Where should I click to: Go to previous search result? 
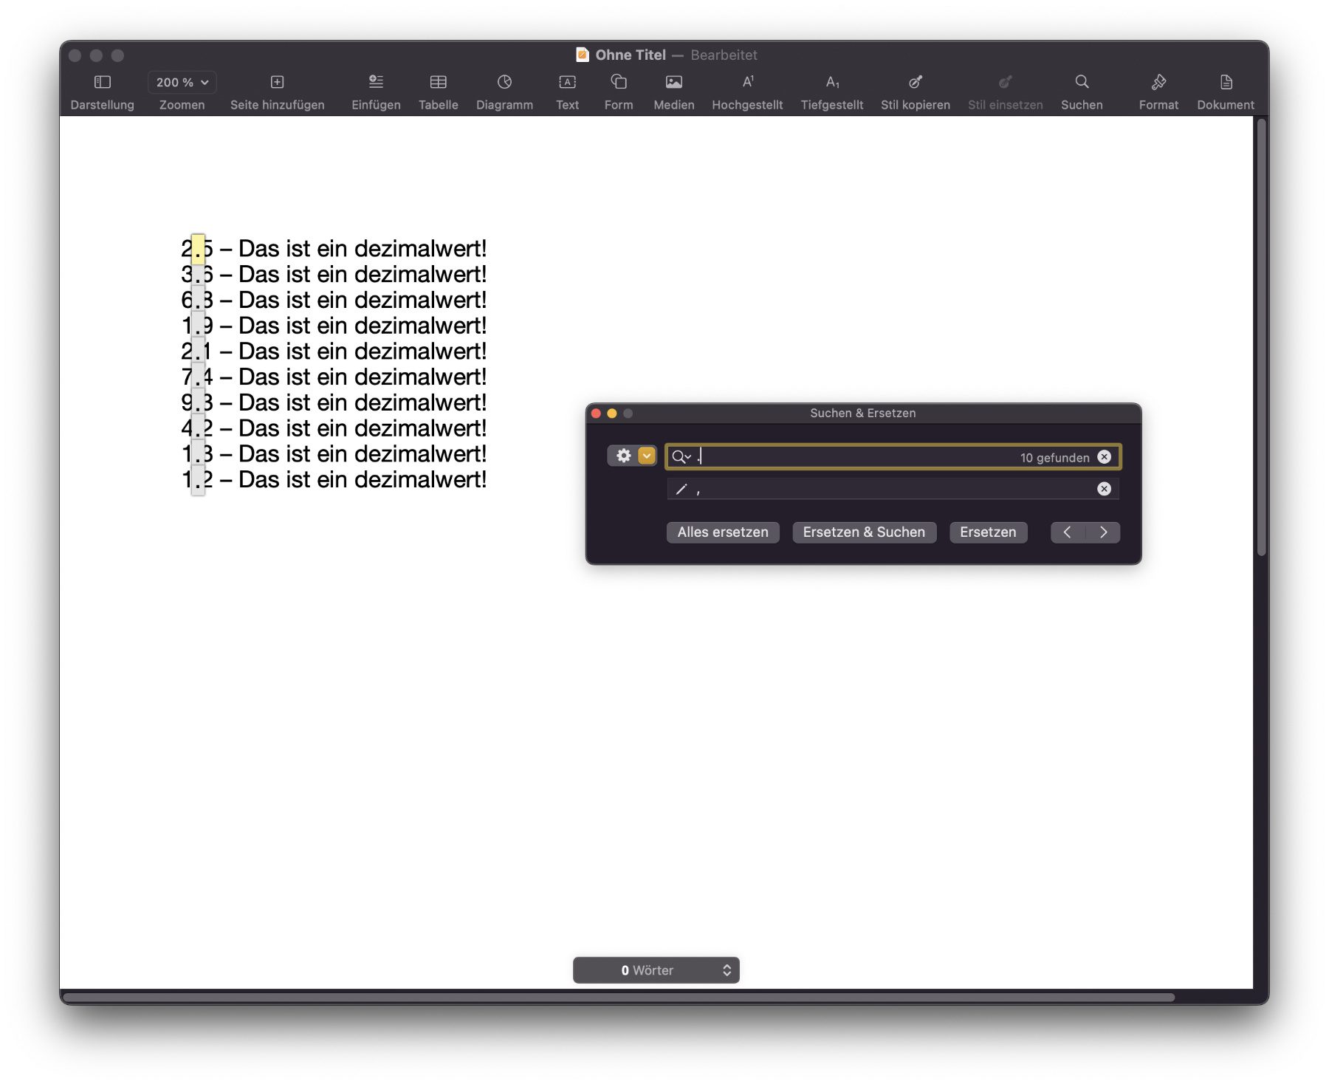(x=1068, y=532)
